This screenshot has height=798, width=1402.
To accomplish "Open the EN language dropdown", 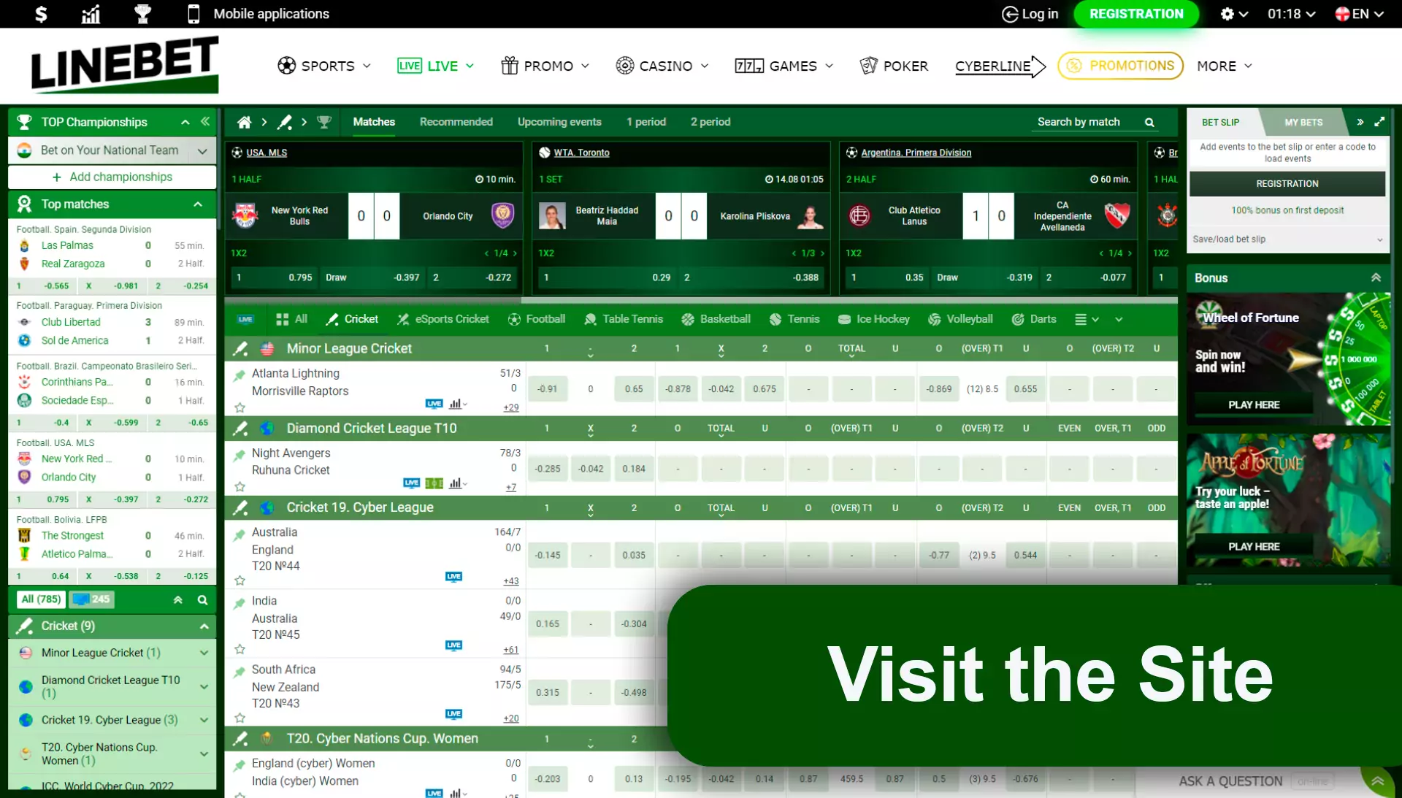I will [1360, 13].
